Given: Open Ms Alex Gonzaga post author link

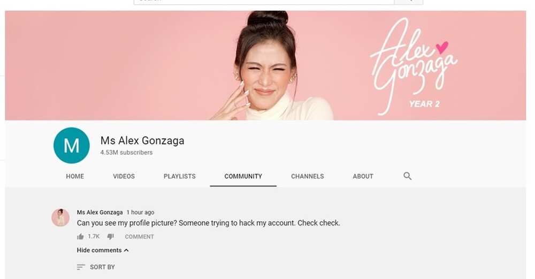Looking at the screenshot, I should 100,213.
